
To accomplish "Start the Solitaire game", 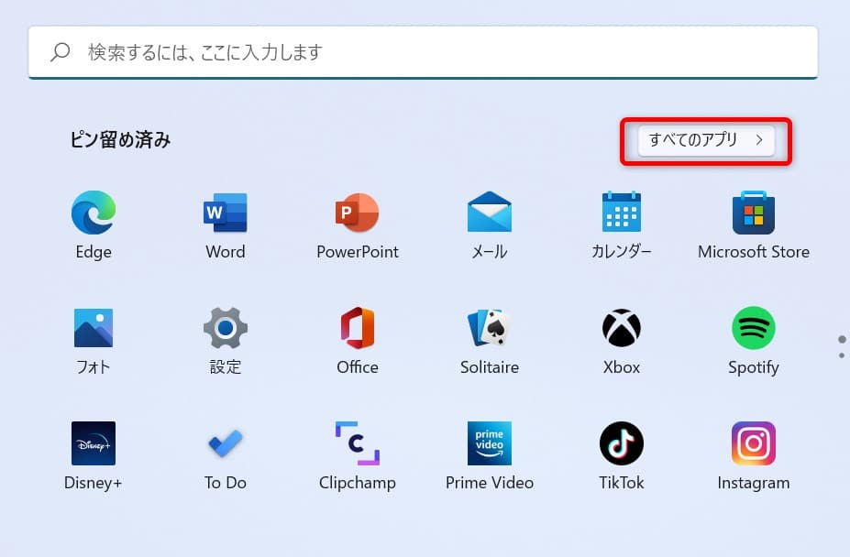I will click(490, 329).
